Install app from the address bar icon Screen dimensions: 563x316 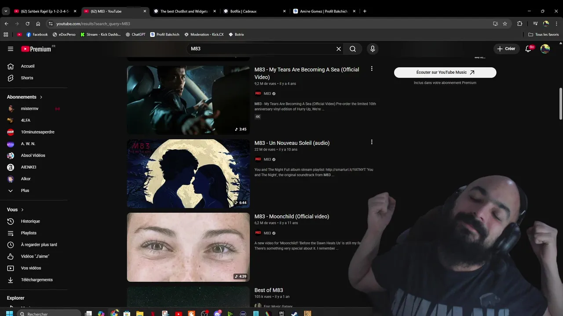click(x=495, y=24)
